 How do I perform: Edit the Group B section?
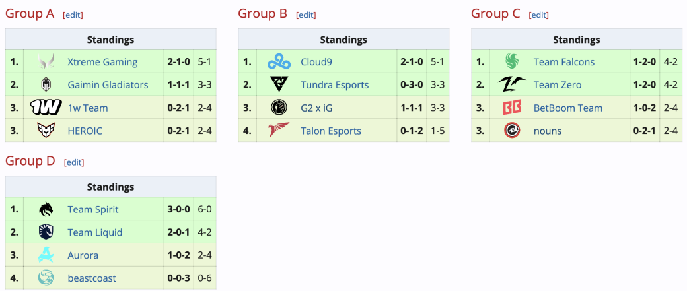[307, 15]
